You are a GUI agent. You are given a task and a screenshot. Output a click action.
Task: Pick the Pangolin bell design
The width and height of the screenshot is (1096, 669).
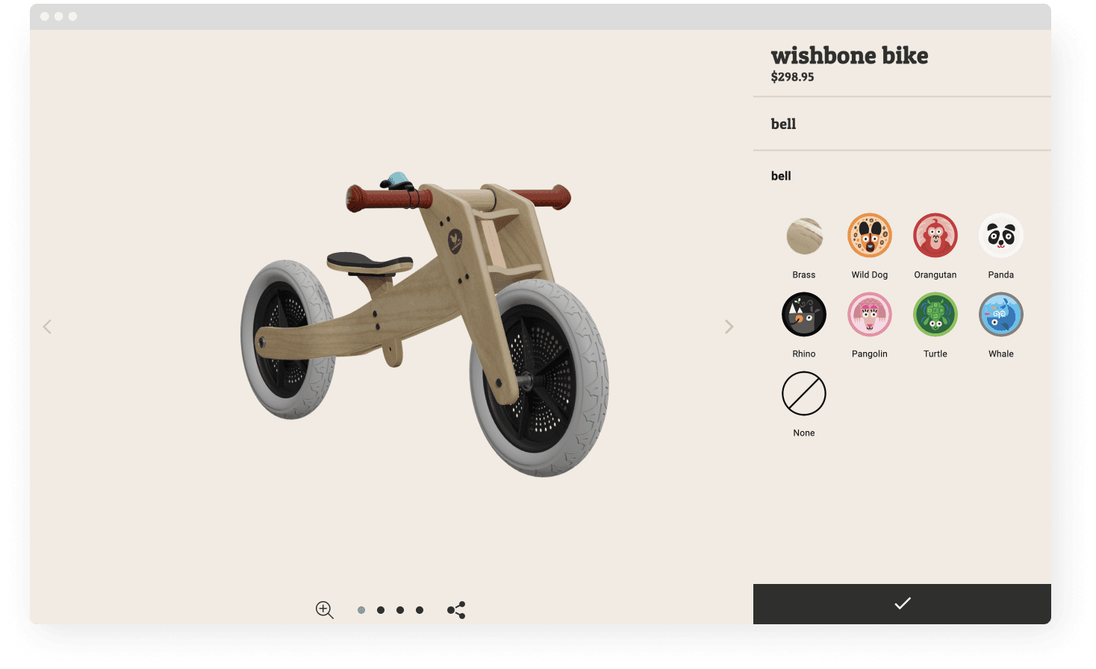[870, 315]
